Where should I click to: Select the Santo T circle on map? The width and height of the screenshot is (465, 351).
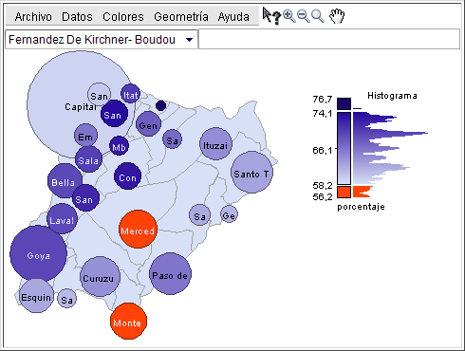pyautogui.click(x=251, y=173)
